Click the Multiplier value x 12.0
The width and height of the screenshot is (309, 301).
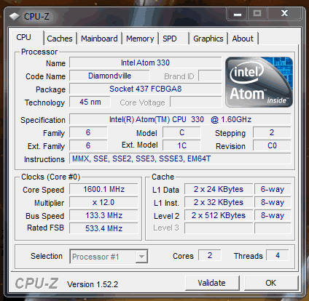[x=103, y=202]
